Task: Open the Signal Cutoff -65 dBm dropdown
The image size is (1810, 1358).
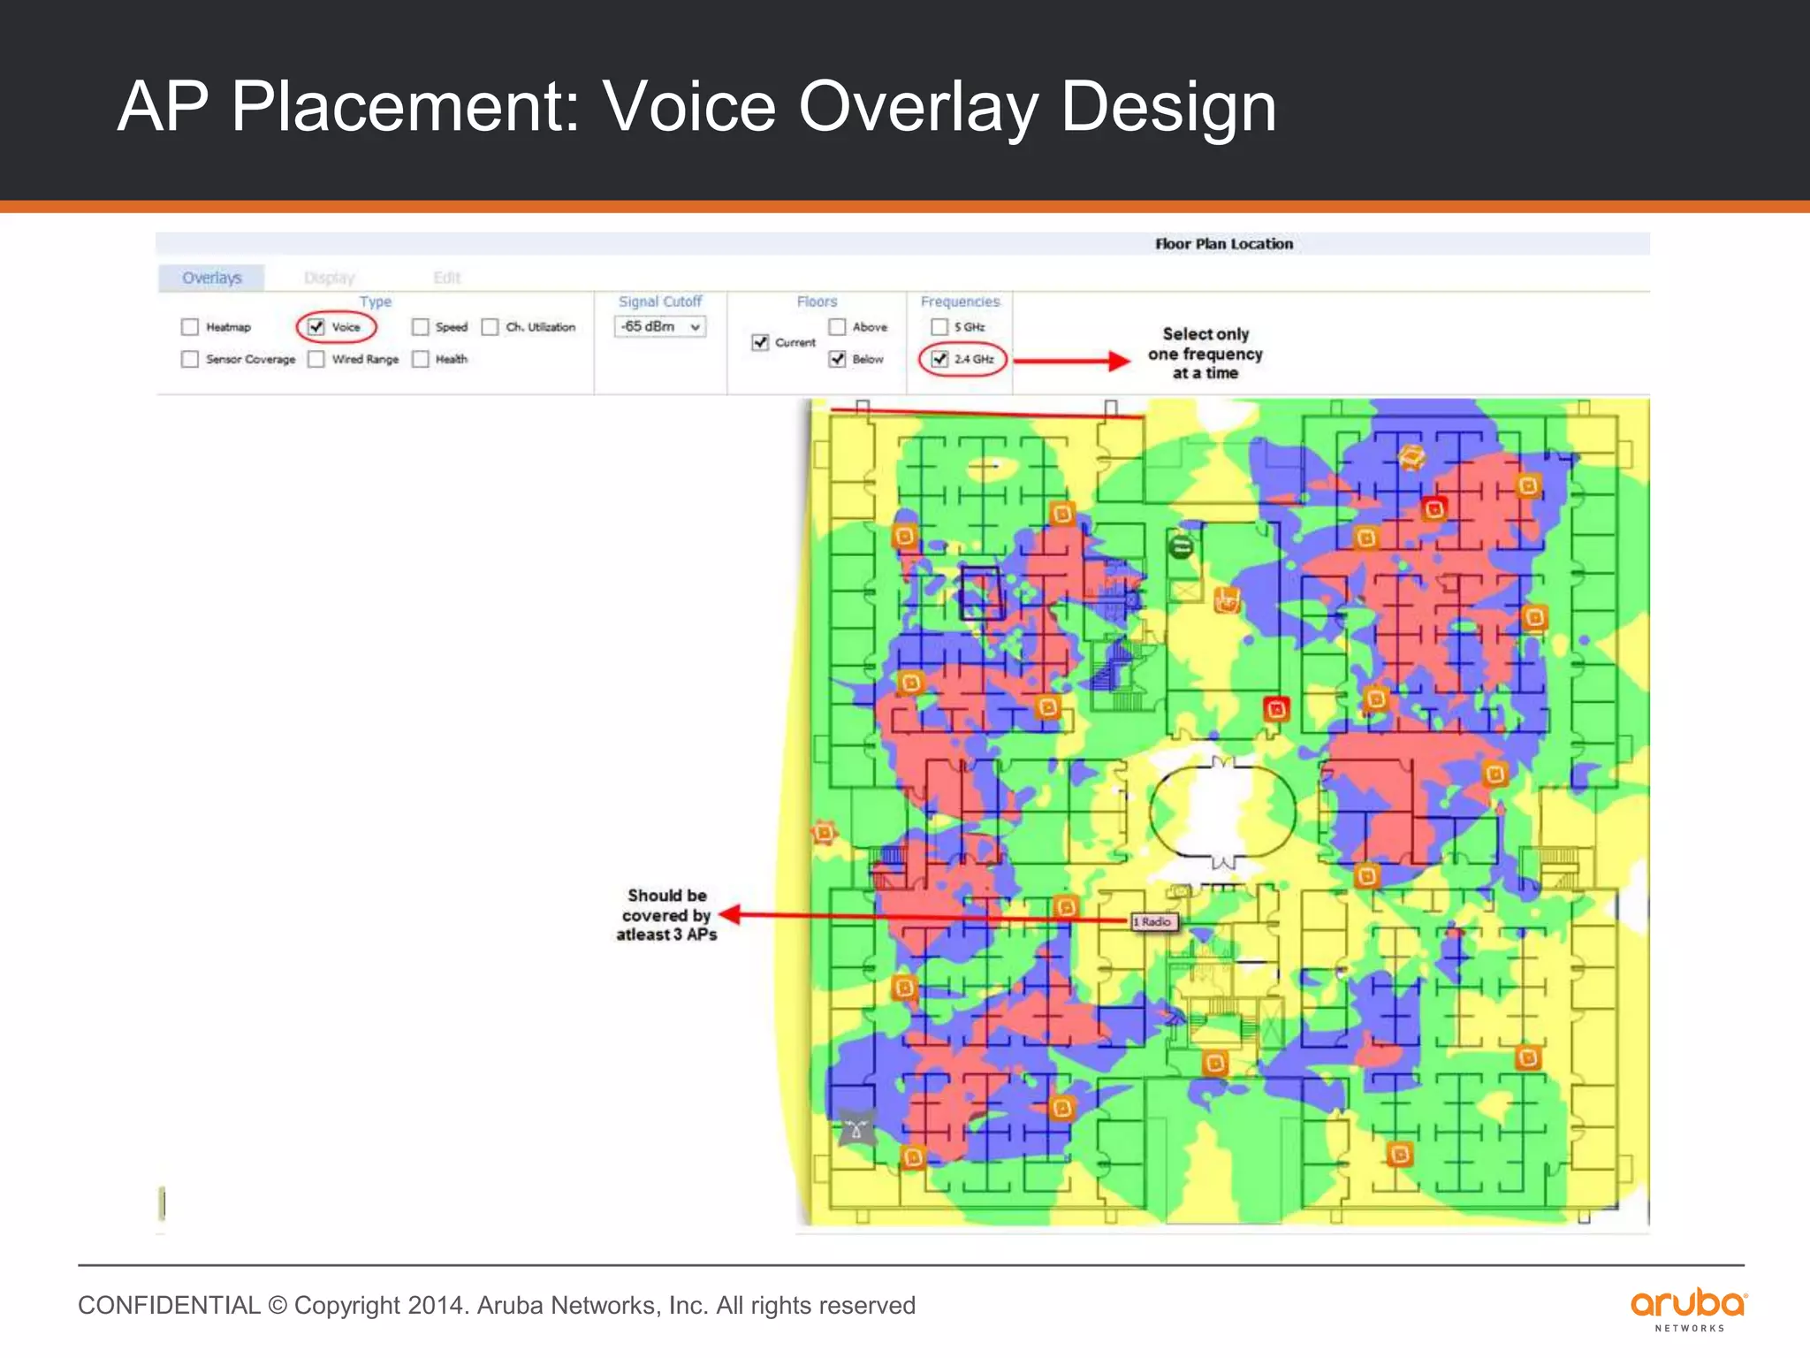Action: [659, 326]
